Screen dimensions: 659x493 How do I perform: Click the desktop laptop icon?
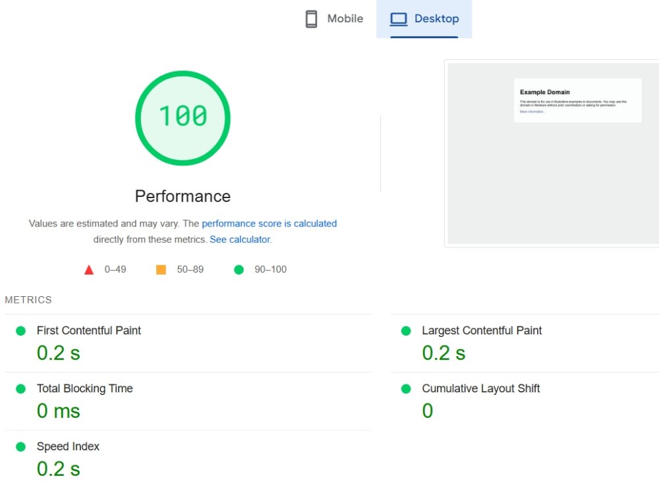(399, 19)
